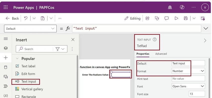This screenshot has width=212, height=98.
Task: Open the app launcher waffle icon
Action: (x=5, y=7)
